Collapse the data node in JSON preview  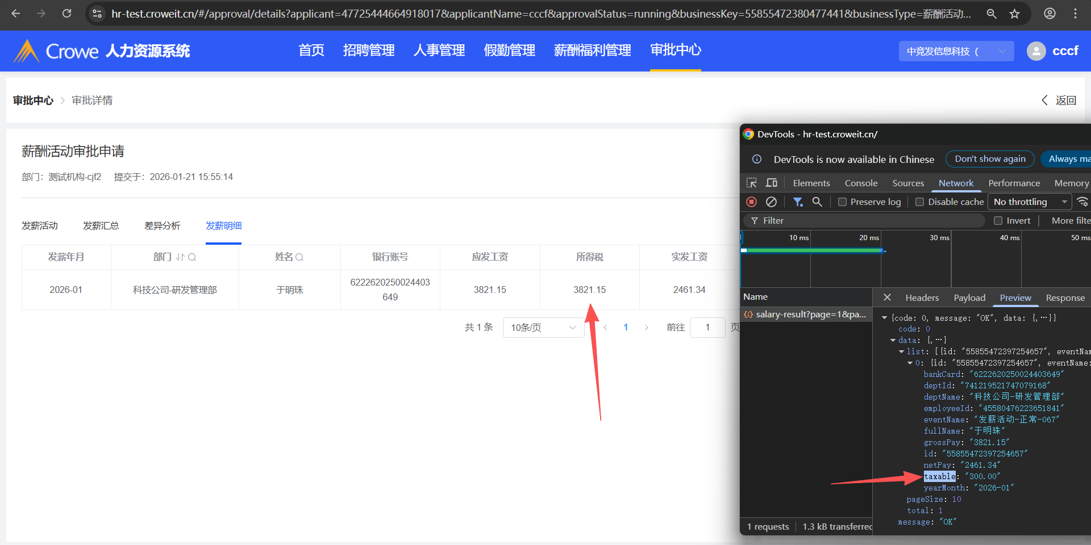click(893, 340)
